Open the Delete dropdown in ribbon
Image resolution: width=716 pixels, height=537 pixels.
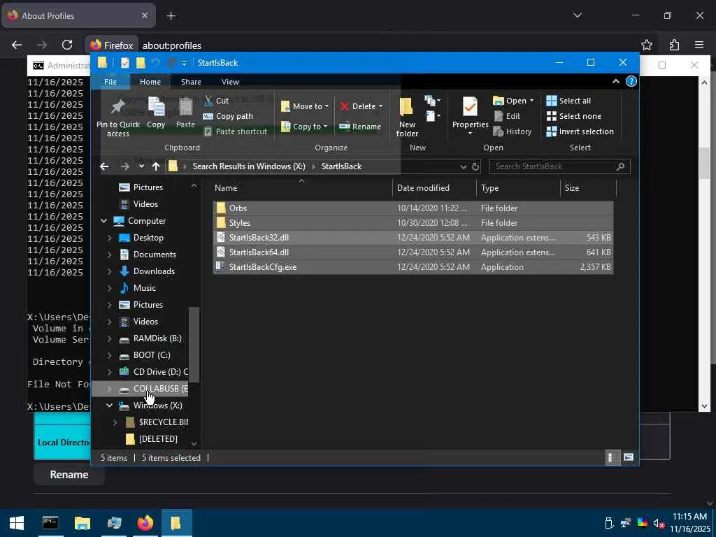[361, 106]
